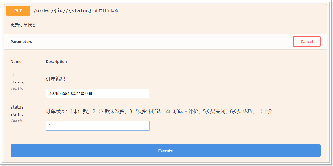Click the 订单状态 description listing status codes
This screenshot has width=333, height=166.
point(159,111)
